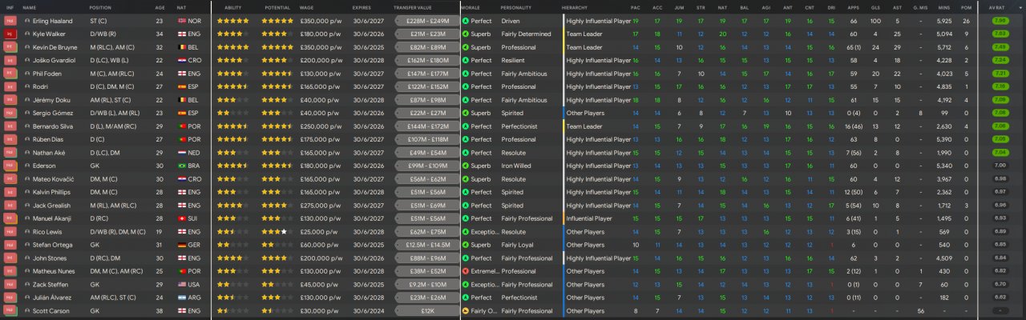Open Kevin De Bruyne's player profile
1026x320 pixels.
click(x=55, y=47)
